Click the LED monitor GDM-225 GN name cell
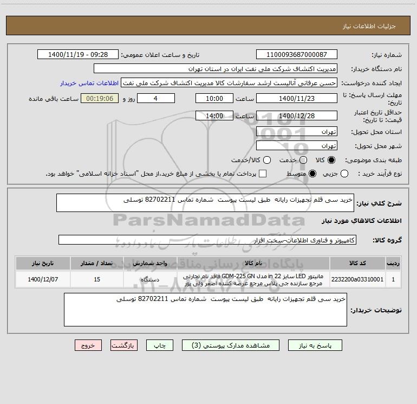Viewport: 417px width, 404px height. [253, 279]
